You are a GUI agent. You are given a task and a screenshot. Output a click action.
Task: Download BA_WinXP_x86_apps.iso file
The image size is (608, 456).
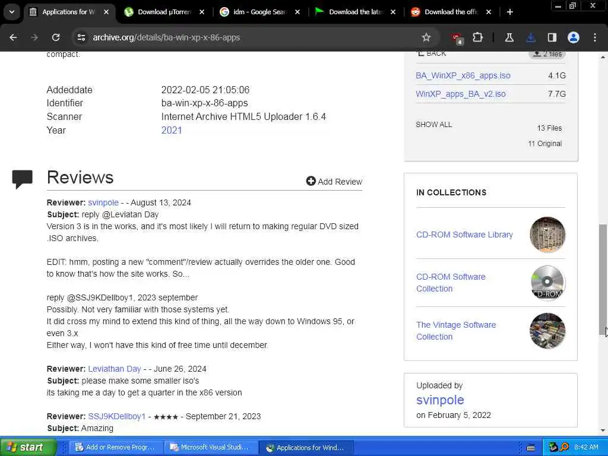pos(463,75)
